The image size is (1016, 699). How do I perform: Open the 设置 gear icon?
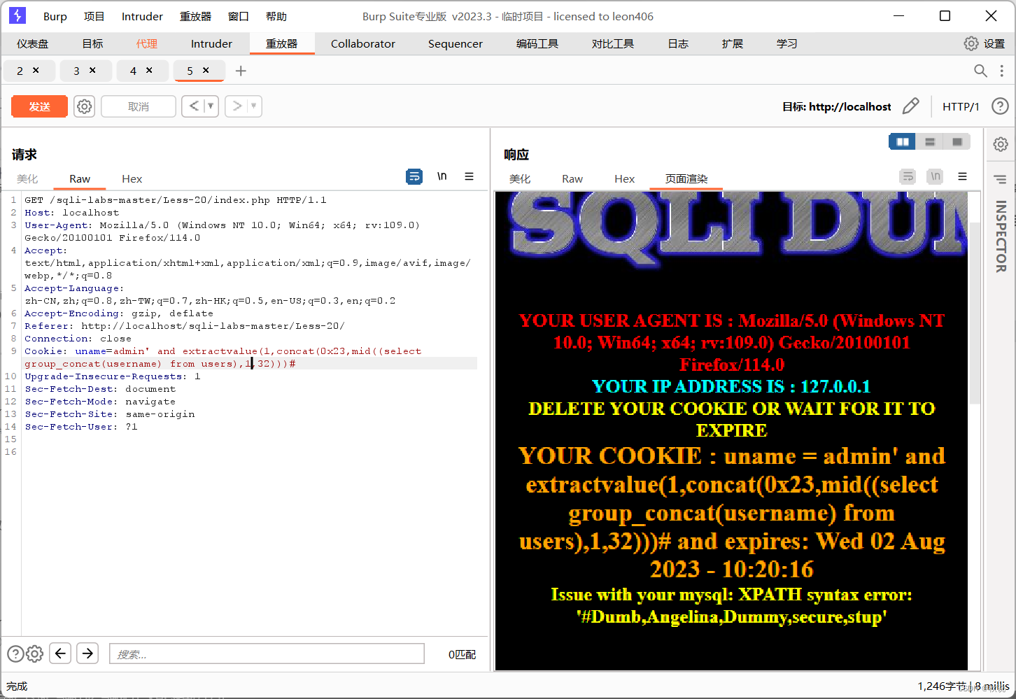(x=971, y=43)
